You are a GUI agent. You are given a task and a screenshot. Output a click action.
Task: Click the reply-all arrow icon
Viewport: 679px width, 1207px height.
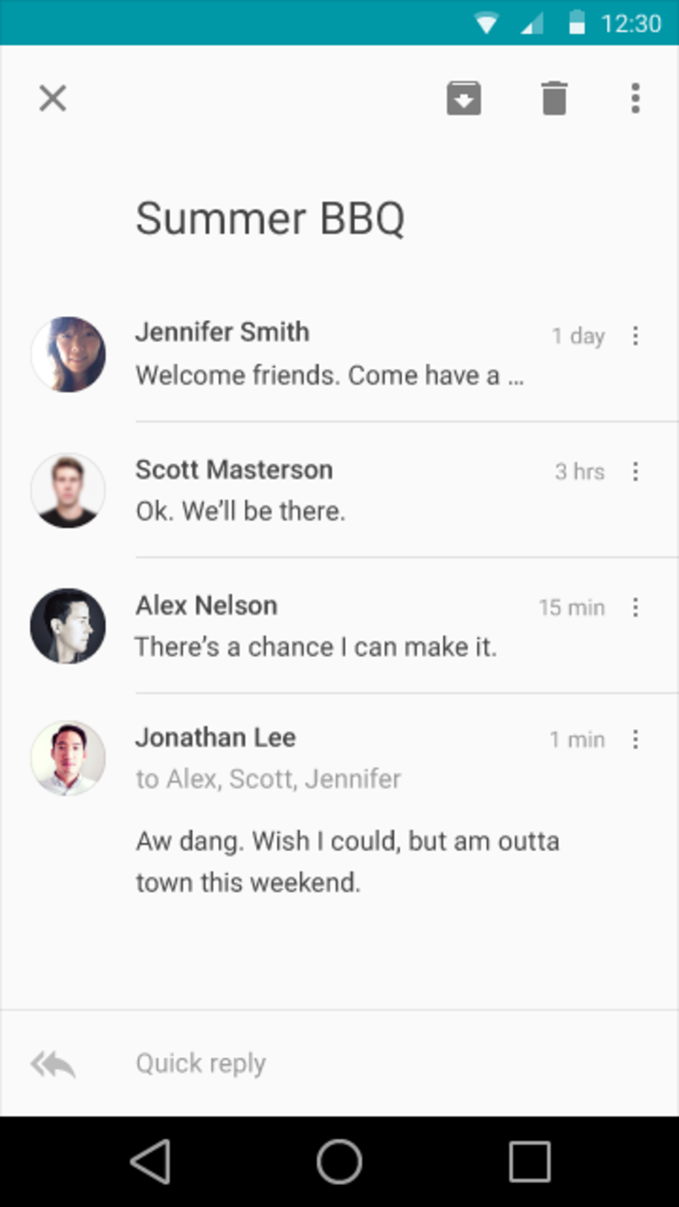pos(53,1064)
